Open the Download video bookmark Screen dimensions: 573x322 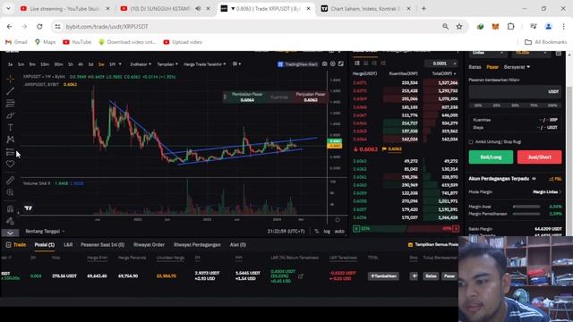click(x=127, y=42)
